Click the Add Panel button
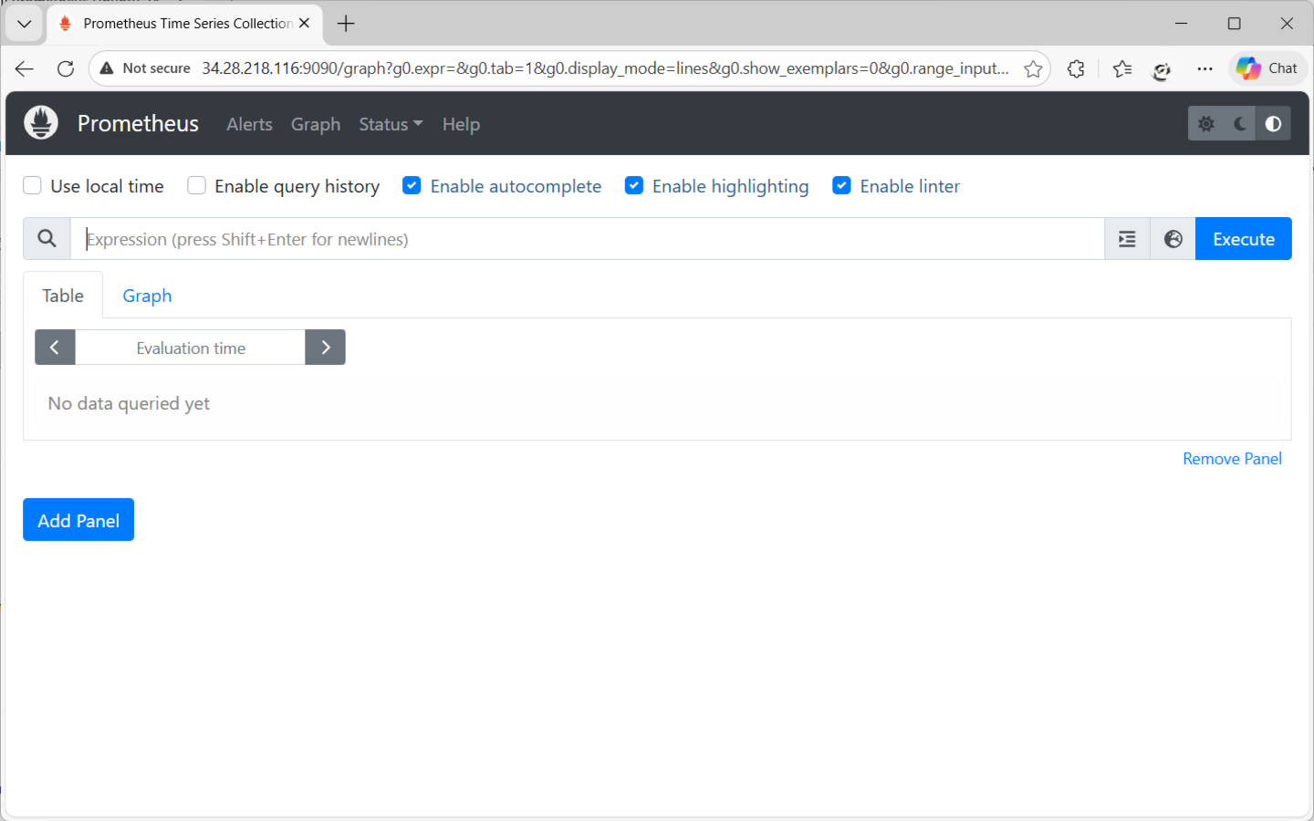 pyautogui.click(x=78, y=519)
